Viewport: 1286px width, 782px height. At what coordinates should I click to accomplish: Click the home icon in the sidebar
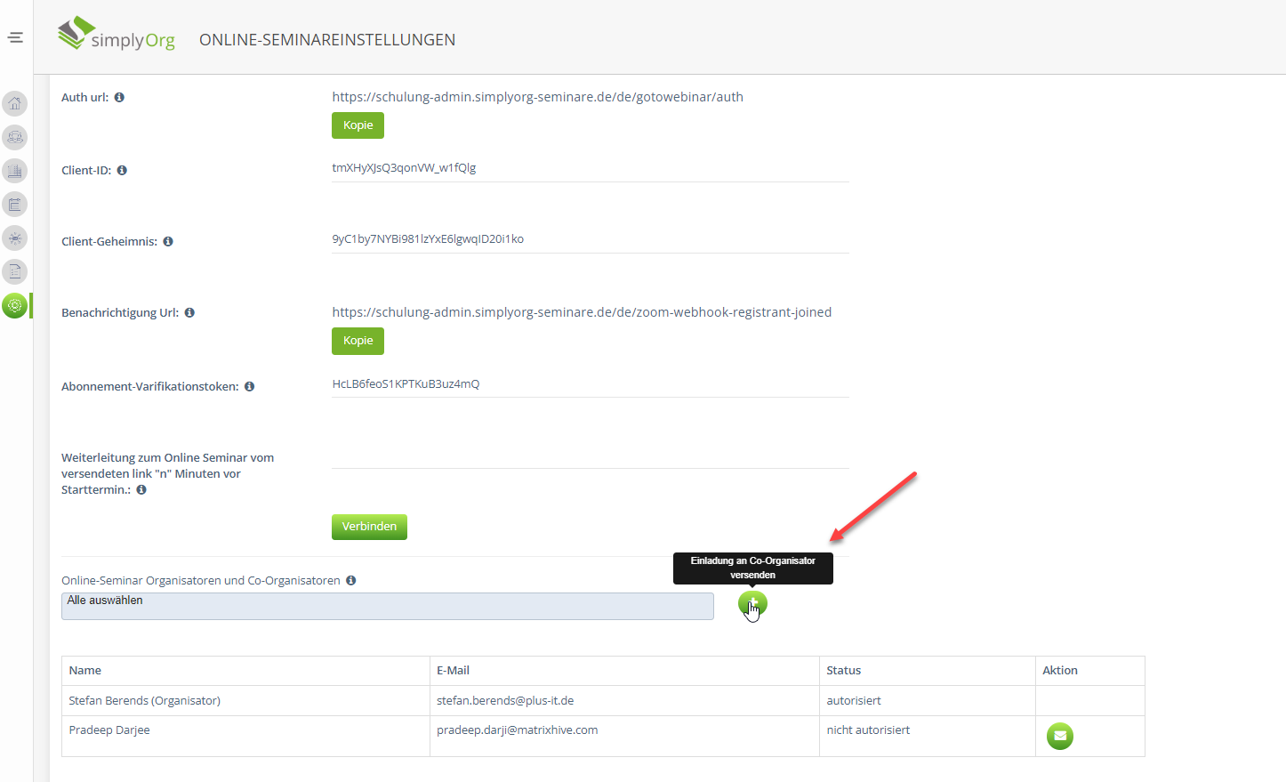pos(15,104)
